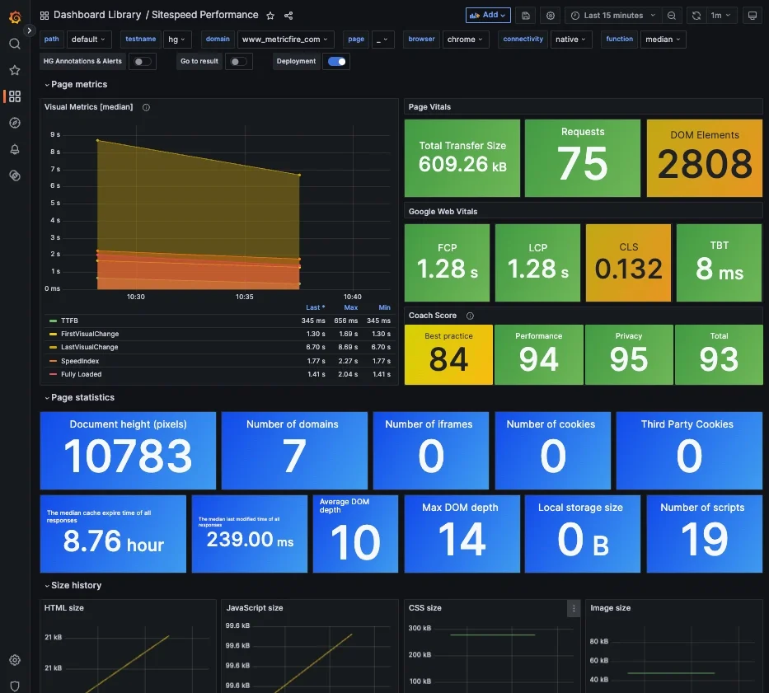Screen dimensions: 769x693
Task: Click Coach Score info icon
Action: pos(470,316)
